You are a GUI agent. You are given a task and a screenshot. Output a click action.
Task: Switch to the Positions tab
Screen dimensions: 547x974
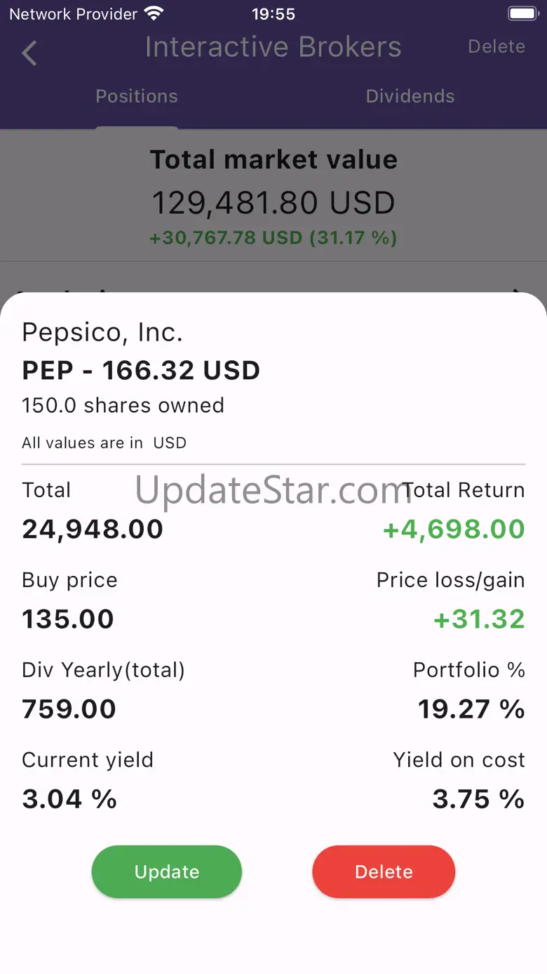(x=137, y=96)
